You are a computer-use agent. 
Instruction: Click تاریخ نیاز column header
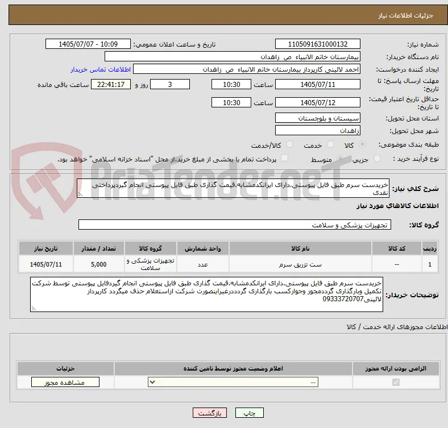45,248
